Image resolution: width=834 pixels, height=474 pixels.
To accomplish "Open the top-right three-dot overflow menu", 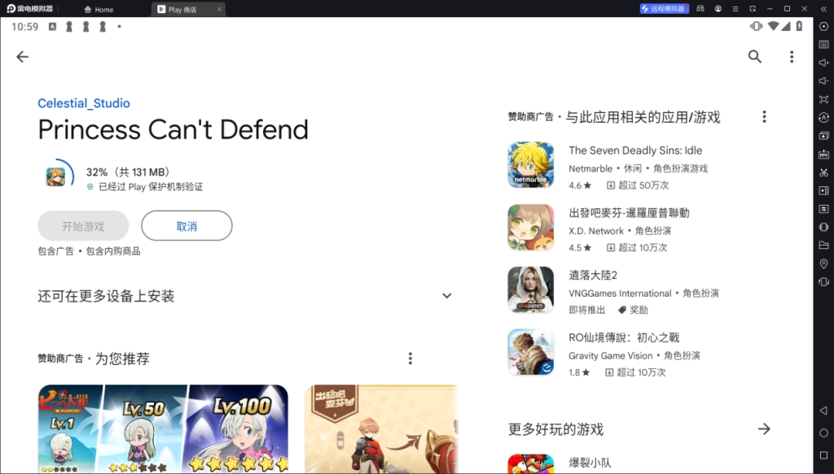I will (x=792, y=57).
